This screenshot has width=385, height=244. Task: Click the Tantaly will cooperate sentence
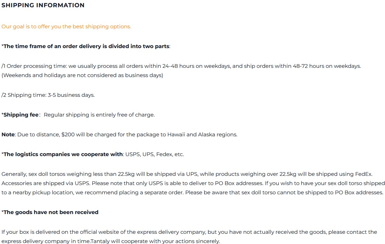coord(155,241)
